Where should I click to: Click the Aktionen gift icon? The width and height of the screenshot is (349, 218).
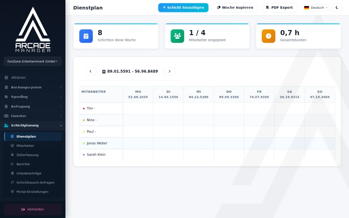tap(6, 78)
